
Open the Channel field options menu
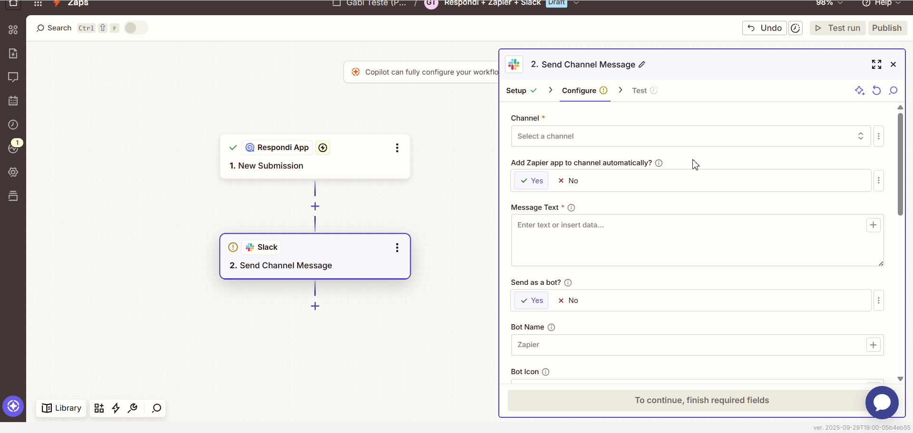click(879, 136)
